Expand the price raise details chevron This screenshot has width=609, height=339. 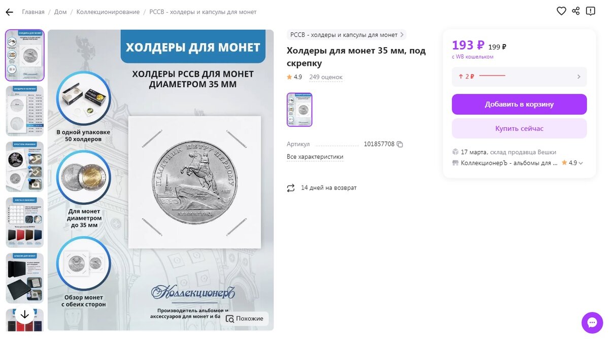578,77
